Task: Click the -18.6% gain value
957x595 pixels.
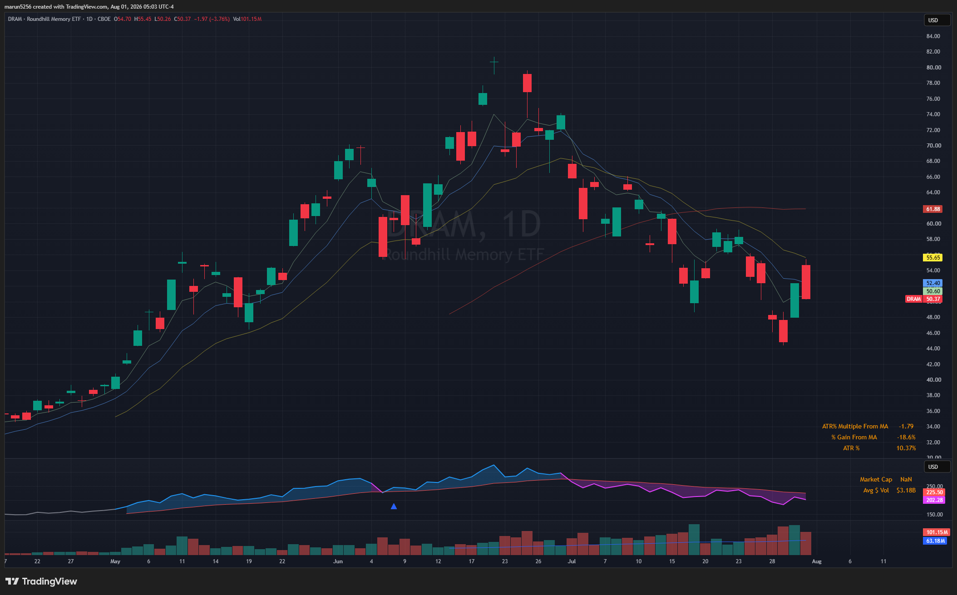Action: 906,437
